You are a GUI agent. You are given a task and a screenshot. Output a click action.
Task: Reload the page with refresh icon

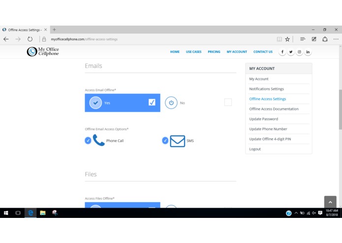(x=30, y=39)
